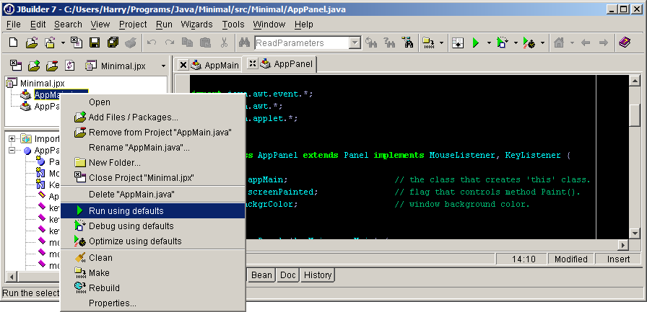The height and width of the screenshot is (312, 647).
Task: Select Rename "AppMain.java"... in the context menu
Action: click(x=153, y=148)
